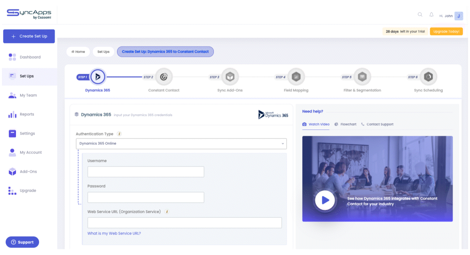Click Authentication Type info icon

119,134
